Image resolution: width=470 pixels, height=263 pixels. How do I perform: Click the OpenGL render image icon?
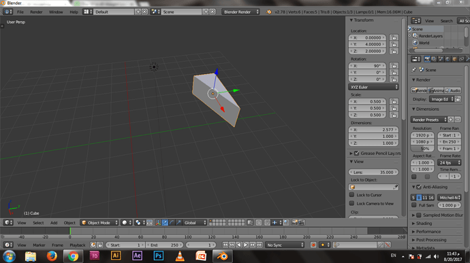pos(295,223)
